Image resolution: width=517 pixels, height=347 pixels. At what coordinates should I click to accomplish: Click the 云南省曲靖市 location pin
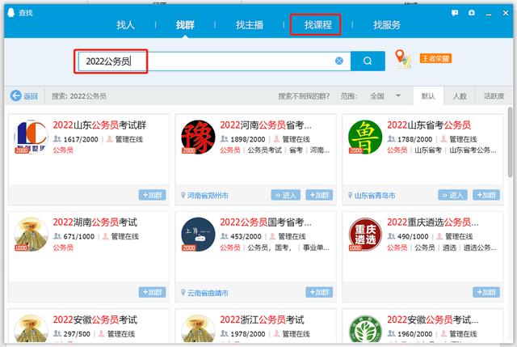182,293
